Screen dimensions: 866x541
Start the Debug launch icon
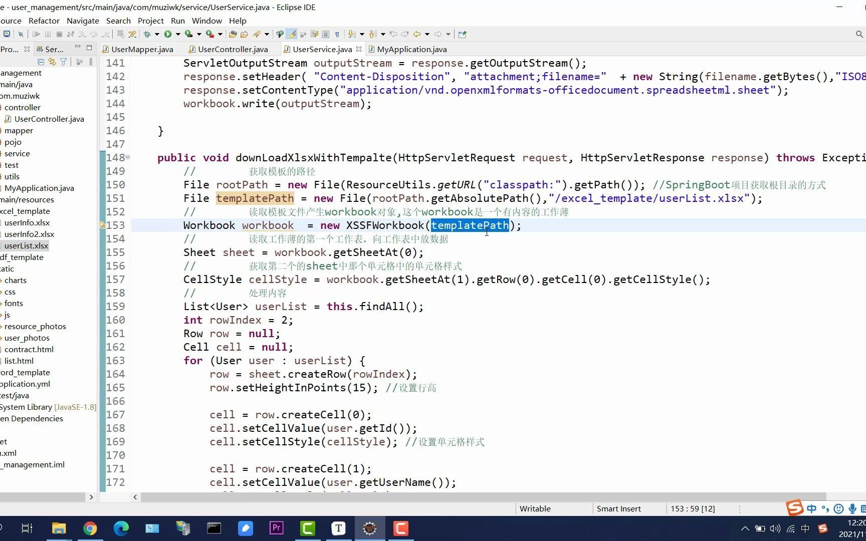point(147,34)
